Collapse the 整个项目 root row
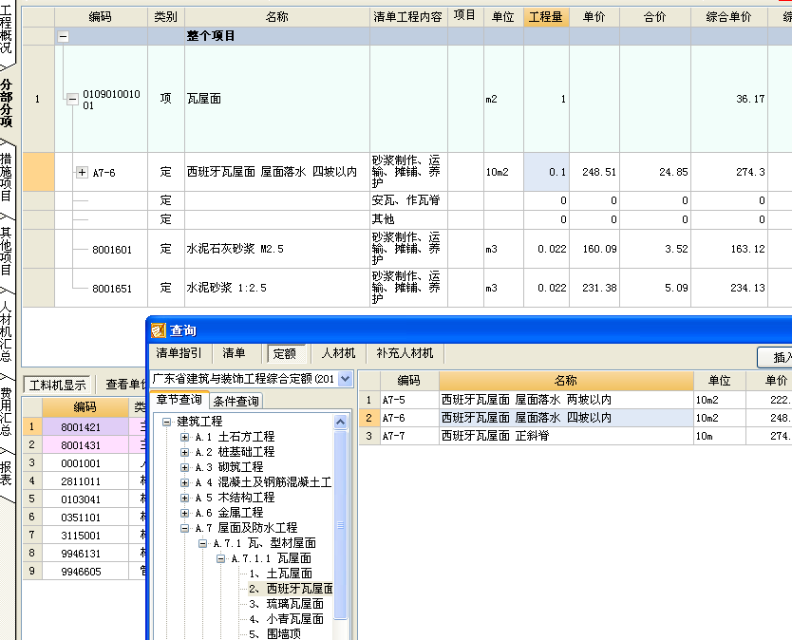Viewport: 792px width, 640px height. [63, 36]
